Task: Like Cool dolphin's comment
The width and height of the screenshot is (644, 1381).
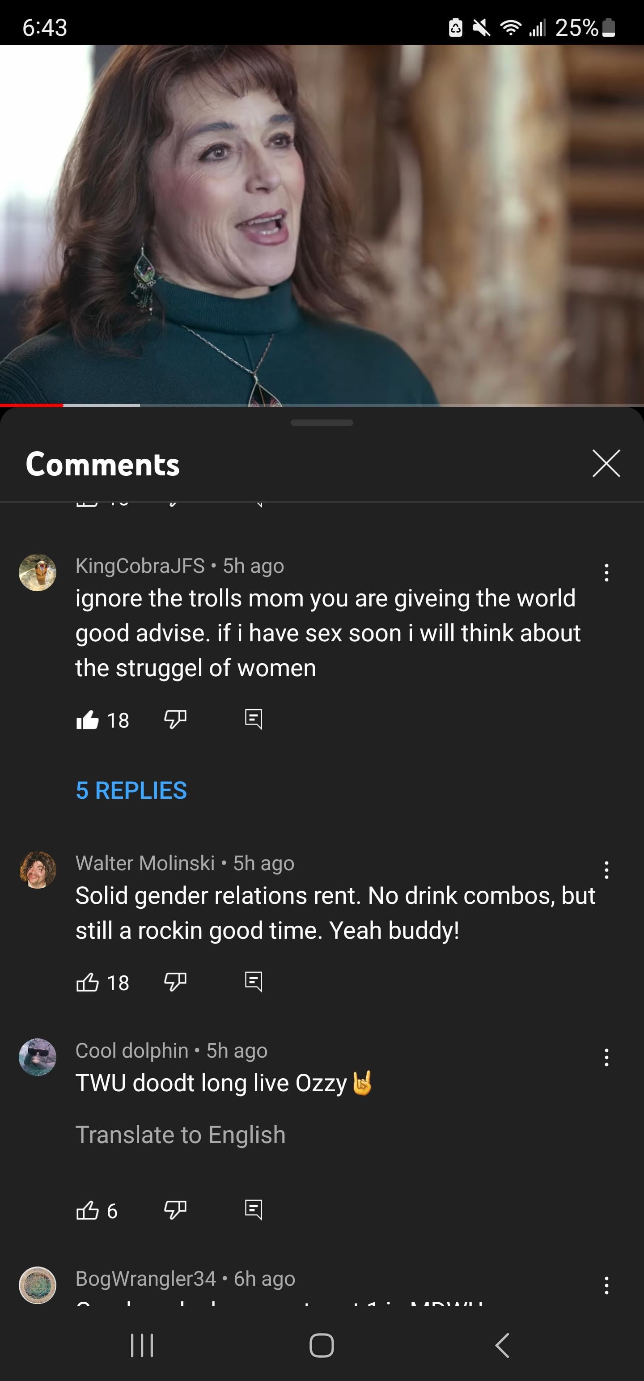Action: click(x=87, y=1210)
